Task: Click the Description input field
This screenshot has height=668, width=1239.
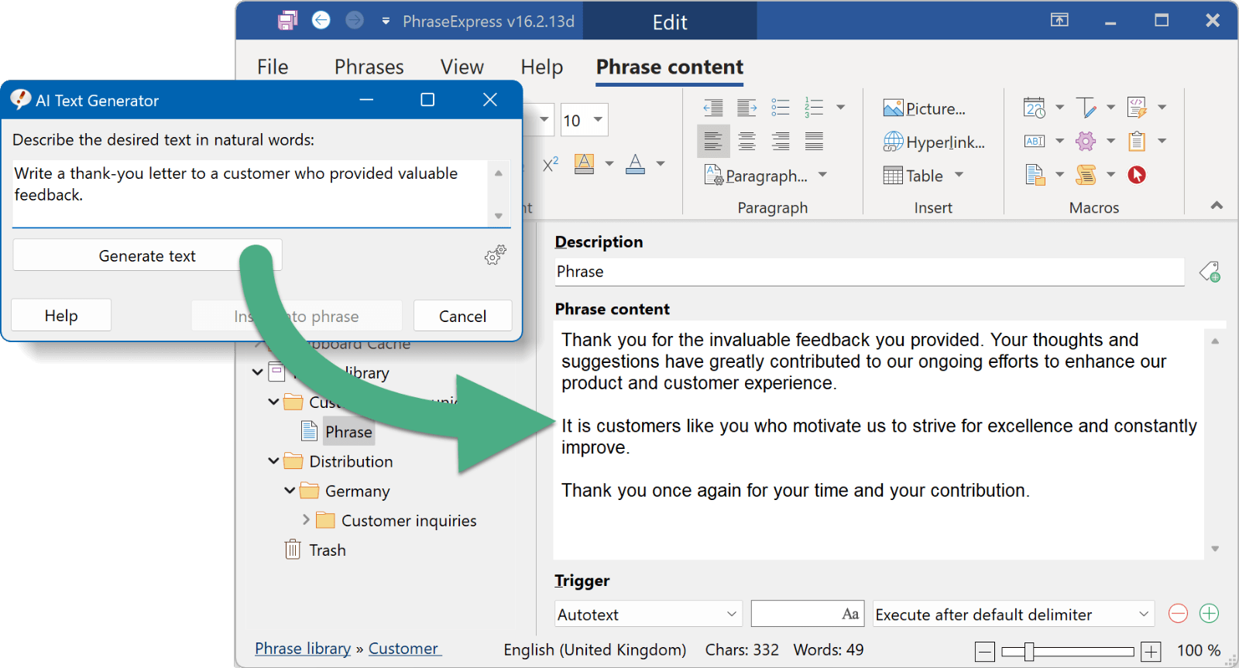Action: click(869, 272)
